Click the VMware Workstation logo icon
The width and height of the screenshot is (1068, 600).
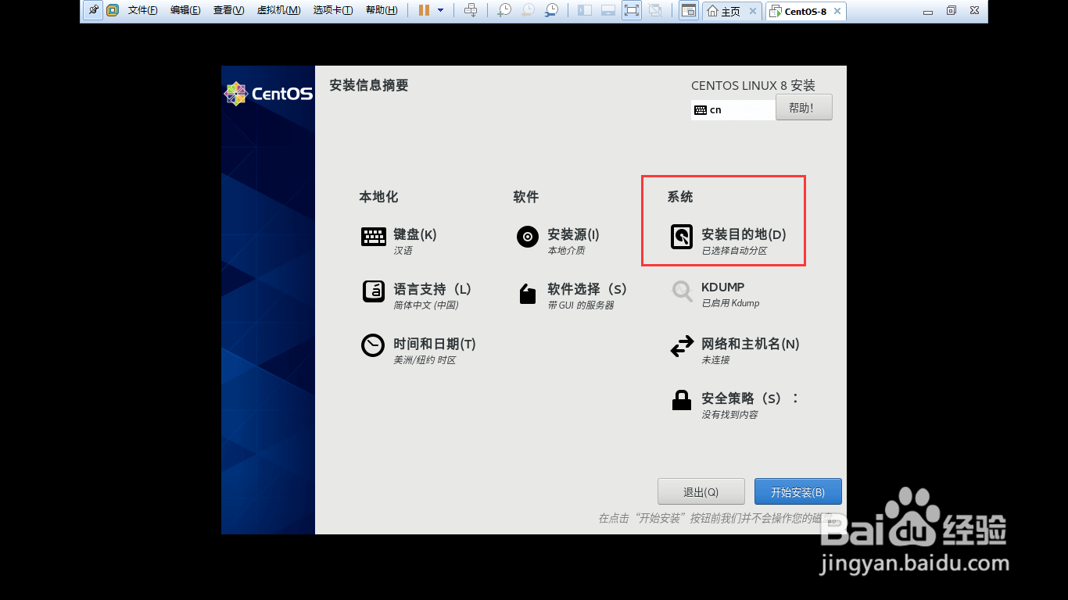(113, 11)
